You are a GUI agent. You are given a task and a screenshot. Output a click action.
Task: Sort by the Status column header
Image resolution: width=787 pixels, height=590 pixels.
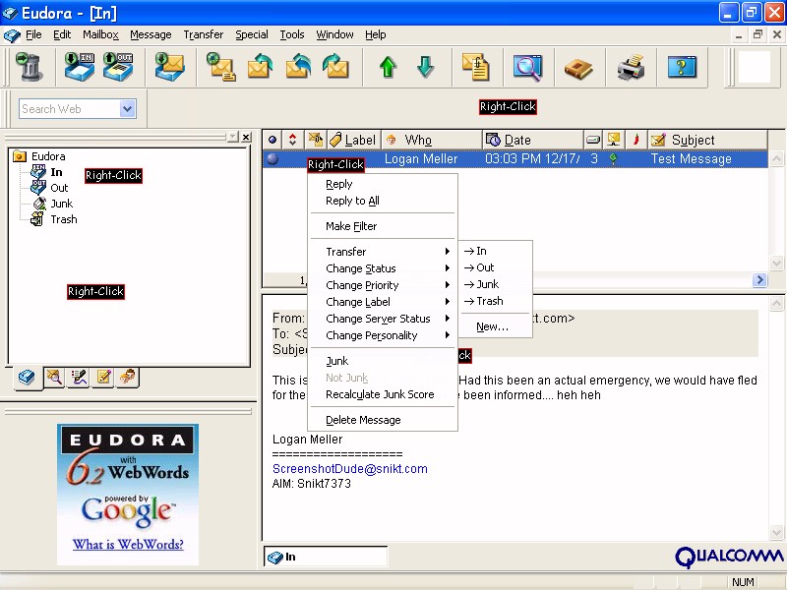pyautogui.click(x=272, y=140)
